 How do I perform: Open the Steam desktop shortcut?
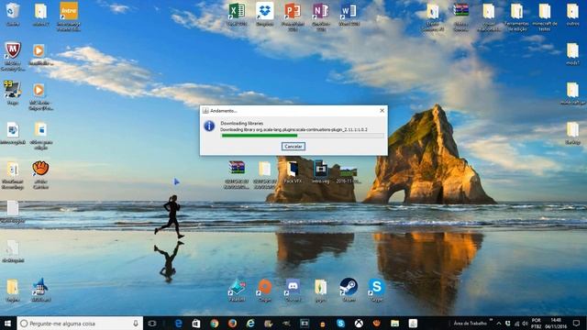click(349, 290)
